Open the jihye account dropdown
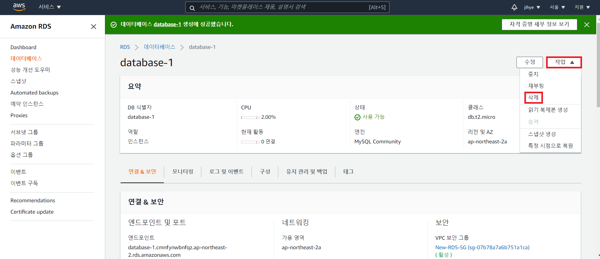 pos(532,7)
